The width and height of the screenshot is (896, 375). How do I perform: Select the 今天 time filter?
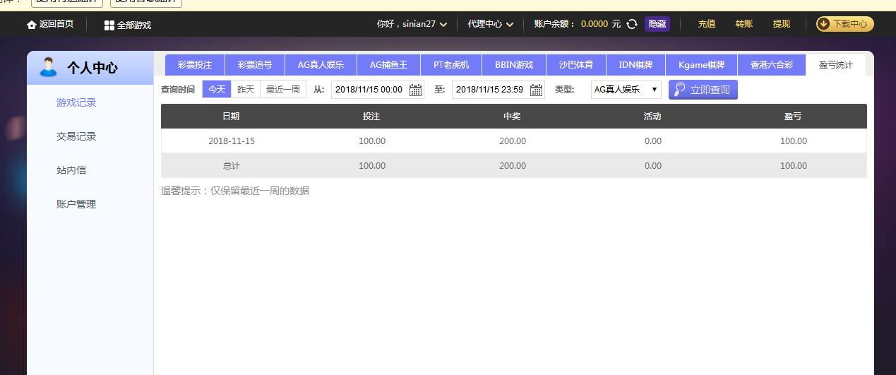pyautogui.click(x=217, y=90)
